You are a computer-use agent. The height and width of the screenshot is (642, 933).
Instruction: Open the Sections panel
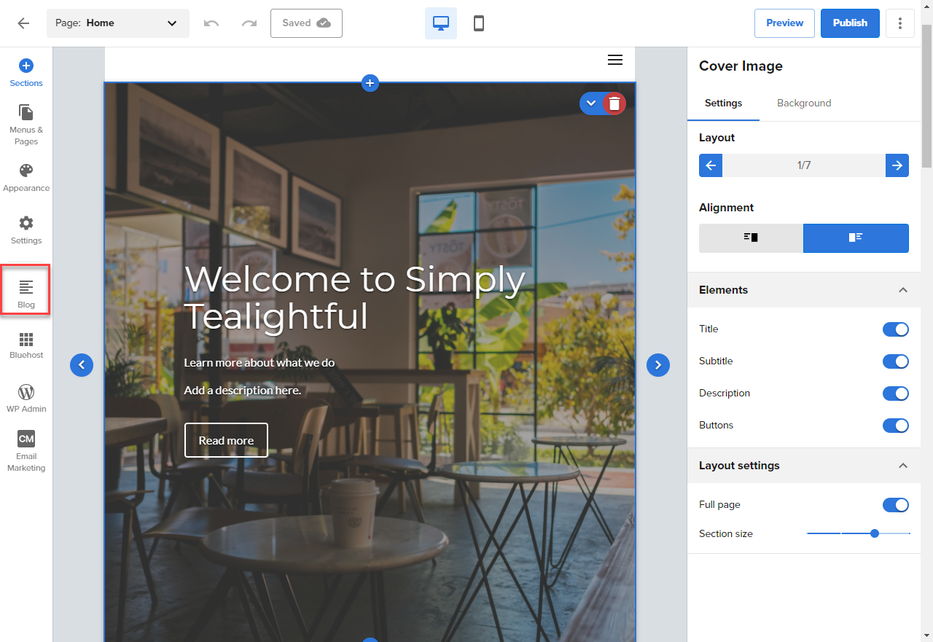26,73
